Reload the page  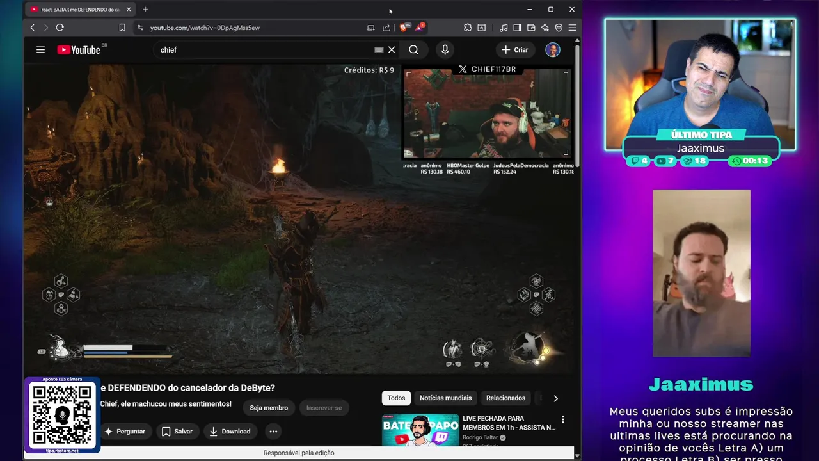(60, 28)
